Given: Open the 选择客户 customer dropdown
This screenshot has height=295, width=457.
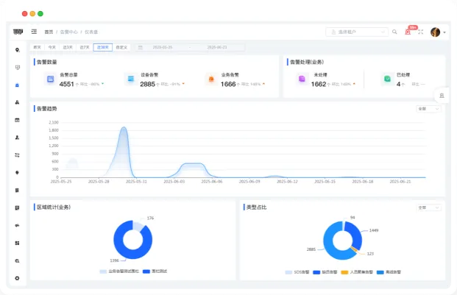Looking at the screenshot, I should click(356, 32).
